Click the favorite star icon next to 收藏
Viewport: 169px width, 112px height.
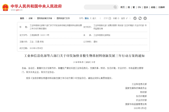118,18
